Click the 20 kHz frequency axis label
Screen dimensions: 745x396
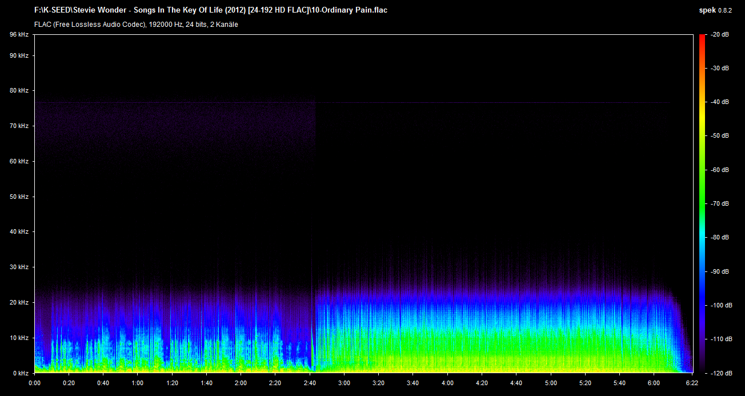[x=19, y=302]
